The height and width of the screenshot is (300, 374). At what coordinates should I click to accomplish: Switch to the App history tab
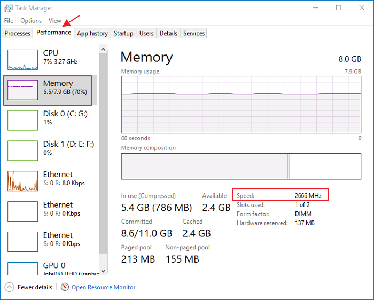[x=92, y=33]
